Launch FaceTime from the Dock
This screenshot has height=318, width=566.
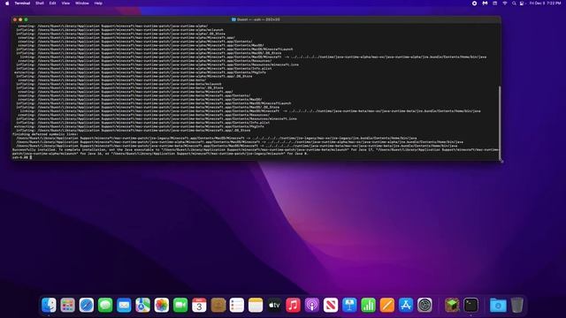tap(180, 306)
